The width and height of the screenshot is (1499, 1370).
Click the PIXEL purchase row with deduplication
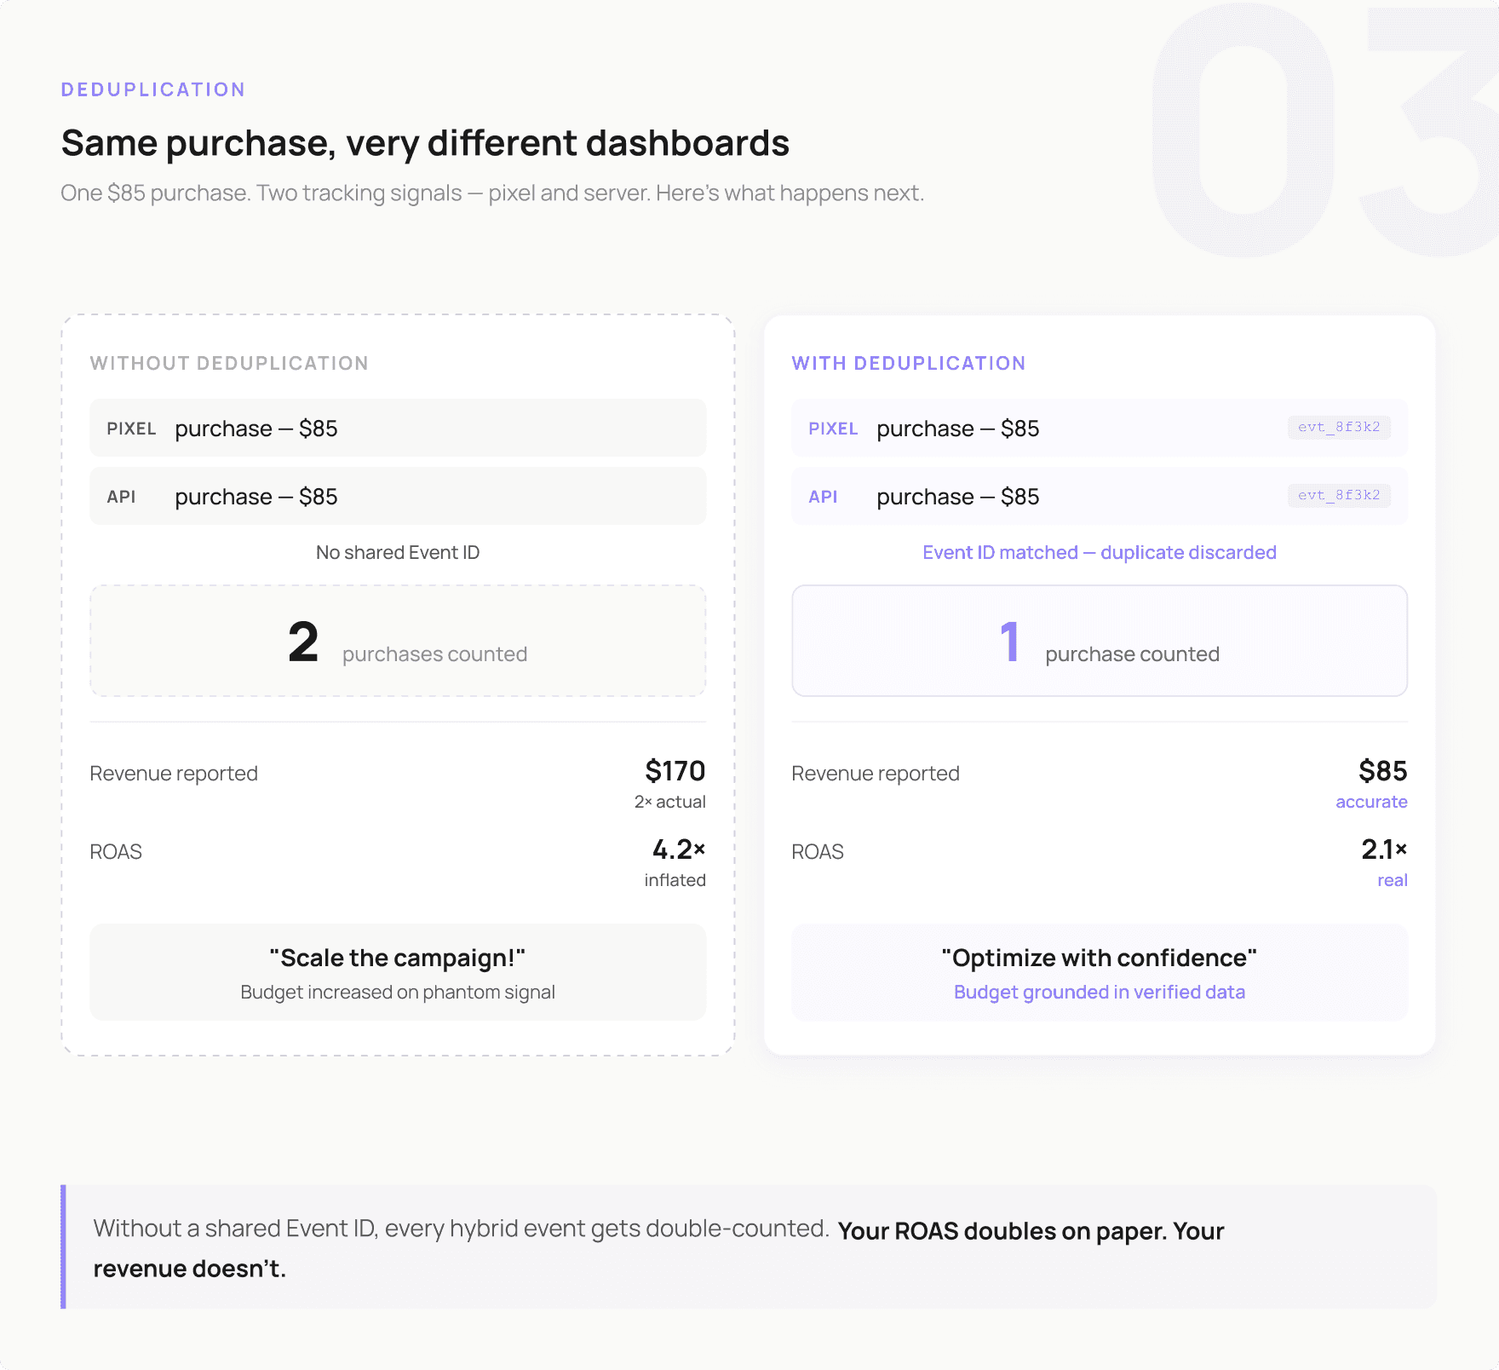(x=1100, y=428)
